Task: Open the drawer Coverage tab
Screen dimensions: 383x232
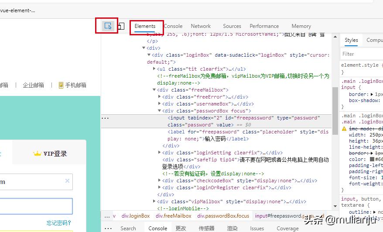Action: coord(287,229)
